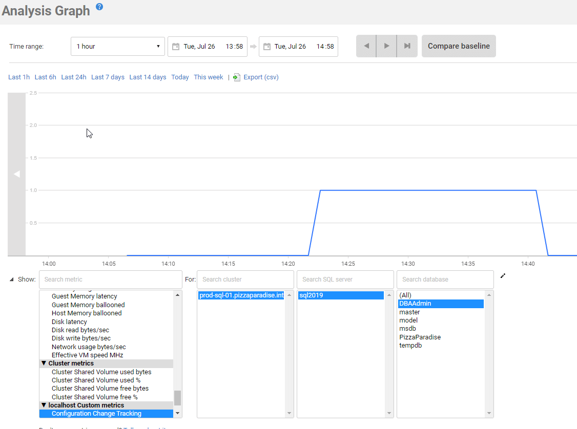Collapse the localhost Custom metrics group

tap(44, 405)
